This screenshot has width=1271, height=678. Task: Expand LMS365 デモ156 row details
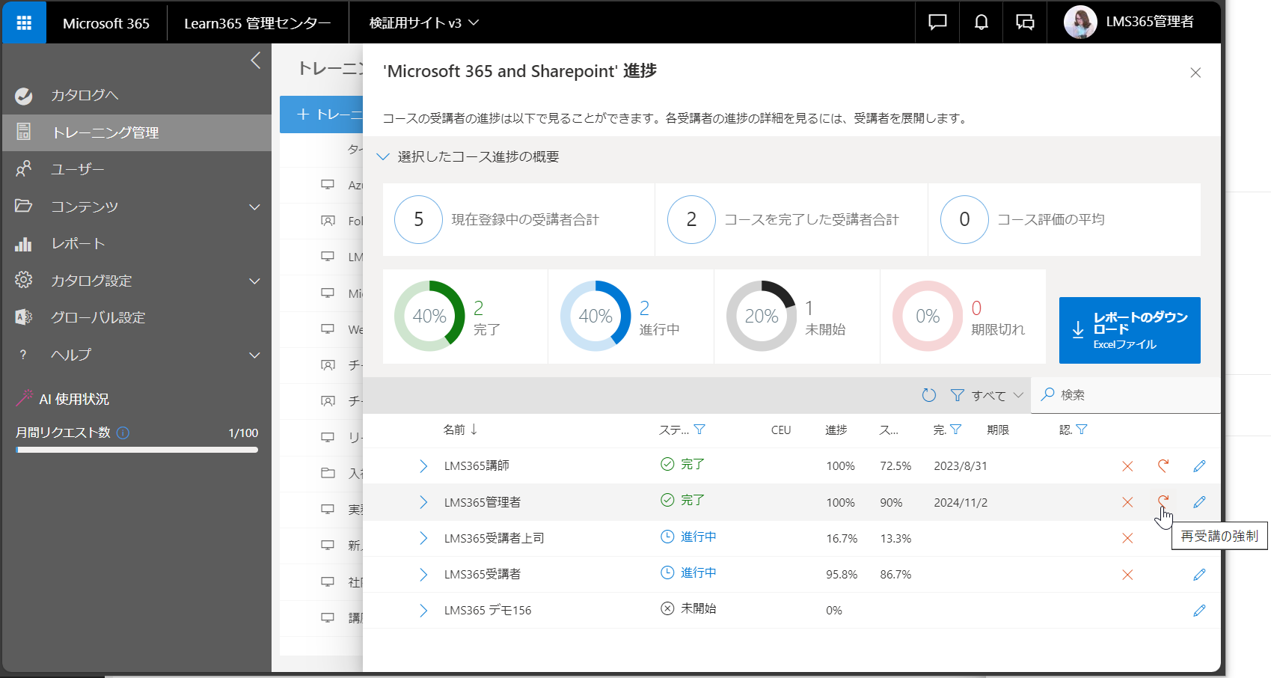(423, 611)
